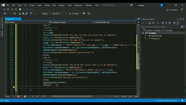Viewport: 186px width, 105px height.
Task: Click the CrudApp start button label
Action: (x=75, y=13)
